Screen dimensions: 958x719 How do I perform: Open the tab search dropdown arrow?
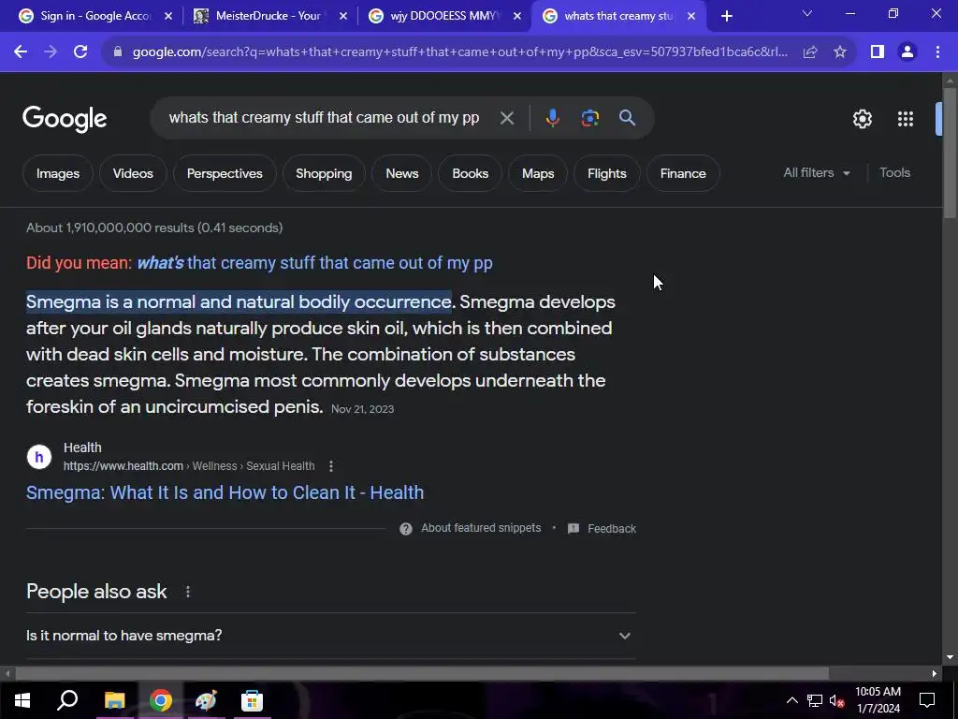[807, 13]
